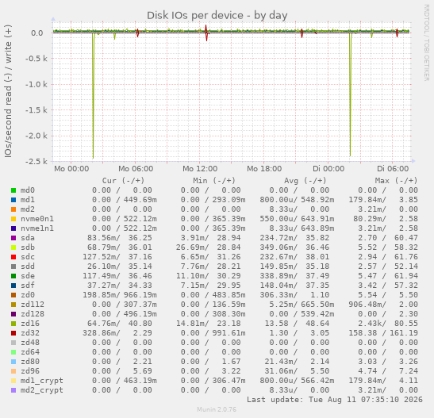
Task: Click the 'Di 00:00' x-axis label
Action: (328, 169)
